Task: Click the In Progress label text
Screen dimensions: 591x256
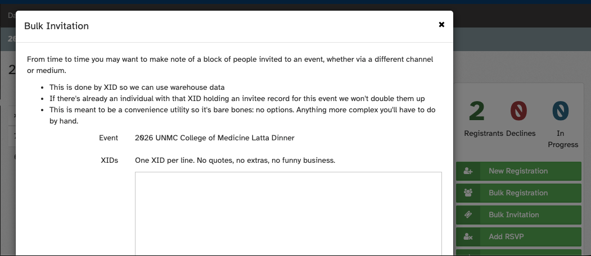Action: [563, 139]
